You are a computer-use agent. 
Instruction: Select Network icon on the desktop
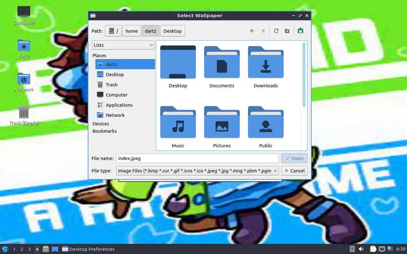click(24, 82)
